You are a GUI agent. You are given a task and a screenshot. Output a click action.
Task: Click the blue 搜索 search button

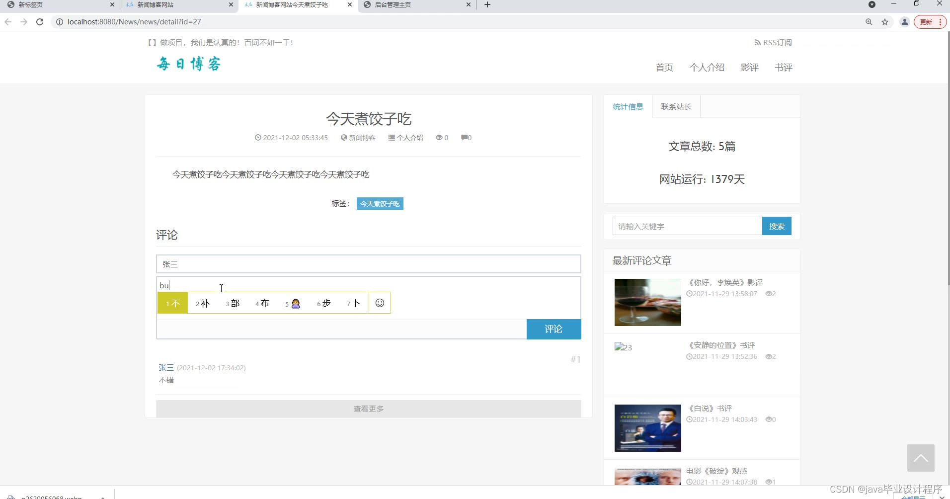(x=777, y=226)
